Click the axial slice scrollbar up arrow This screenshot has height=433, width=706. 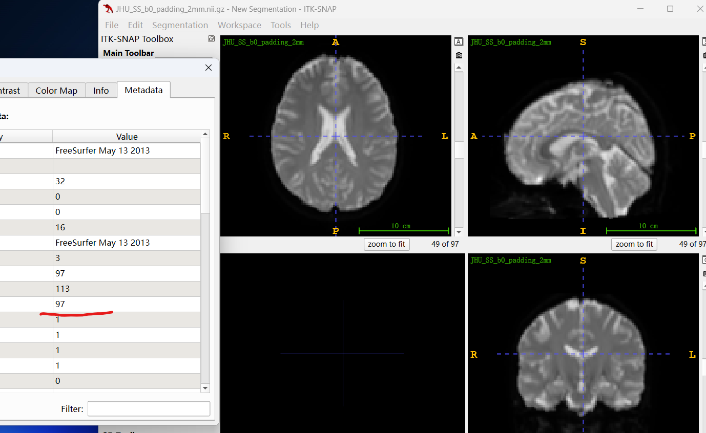(x=459, y=68)
